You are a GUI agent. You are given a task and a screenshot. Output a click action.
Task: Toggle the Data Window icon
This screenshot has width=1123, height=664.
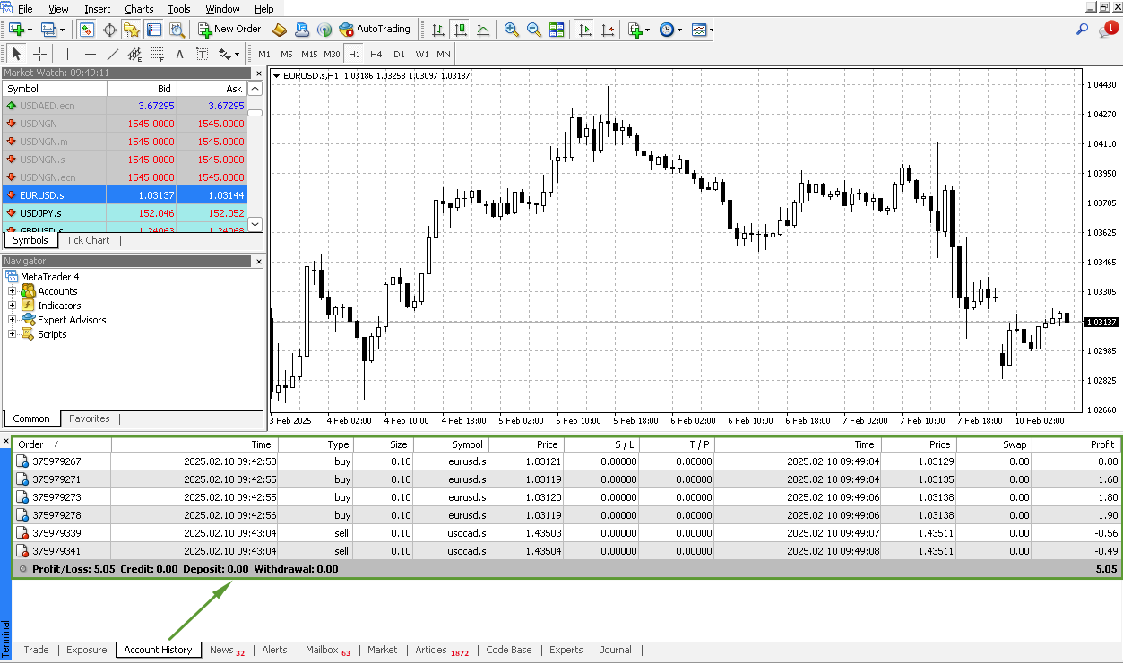[x=109, y=30]
